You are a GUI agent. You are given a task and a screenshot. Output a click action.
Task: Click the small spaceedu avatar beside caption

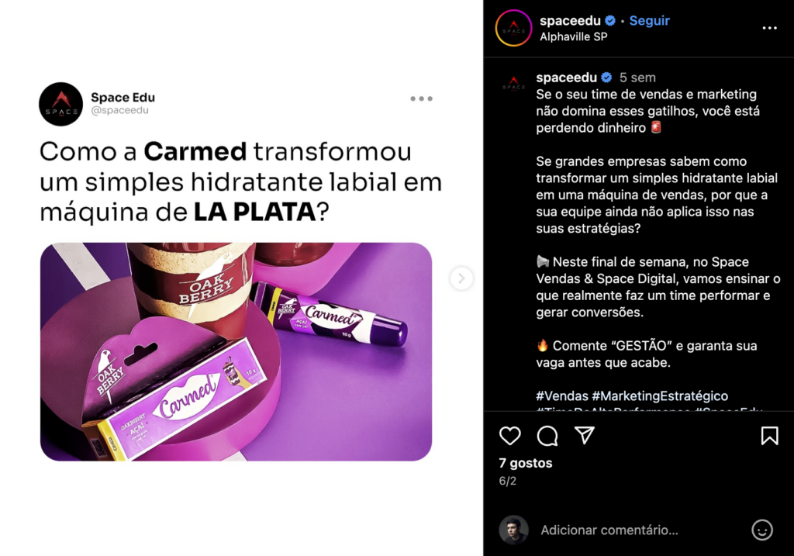tap(513, 83)
